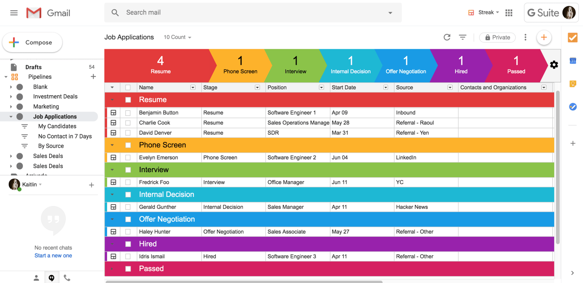Click the Start a new one link
Screen dimensions: 583x283
click(53, 256)
